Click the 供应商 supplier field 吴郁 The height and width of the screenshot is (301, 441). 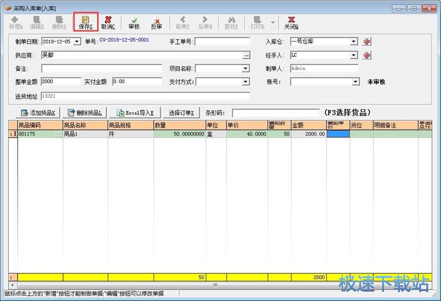(x=142, y=55)
